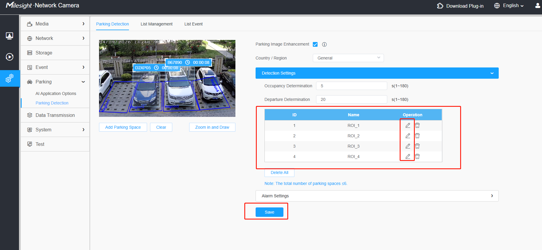The width and height of the screenshot is (542, 250).
Task: Open the playback icon in sidebar
Action: pyautogui.click(x=9, y=57)
